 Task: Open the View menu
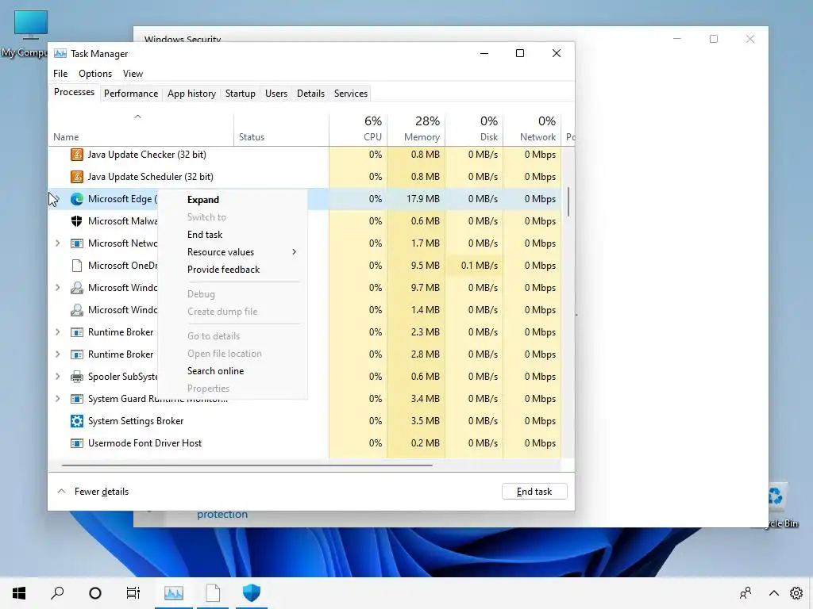pyautogui.click(x=133, y=74)
